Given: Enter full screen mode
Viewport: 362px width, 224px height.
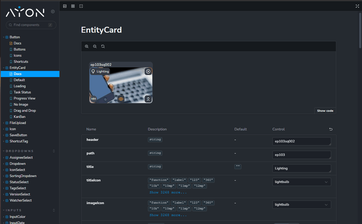Looking at the screenshot, I should 357,6.
